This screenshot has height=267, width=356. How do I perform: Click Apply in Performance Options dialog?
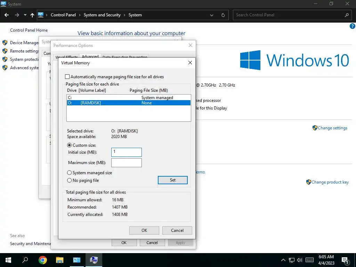180,242
